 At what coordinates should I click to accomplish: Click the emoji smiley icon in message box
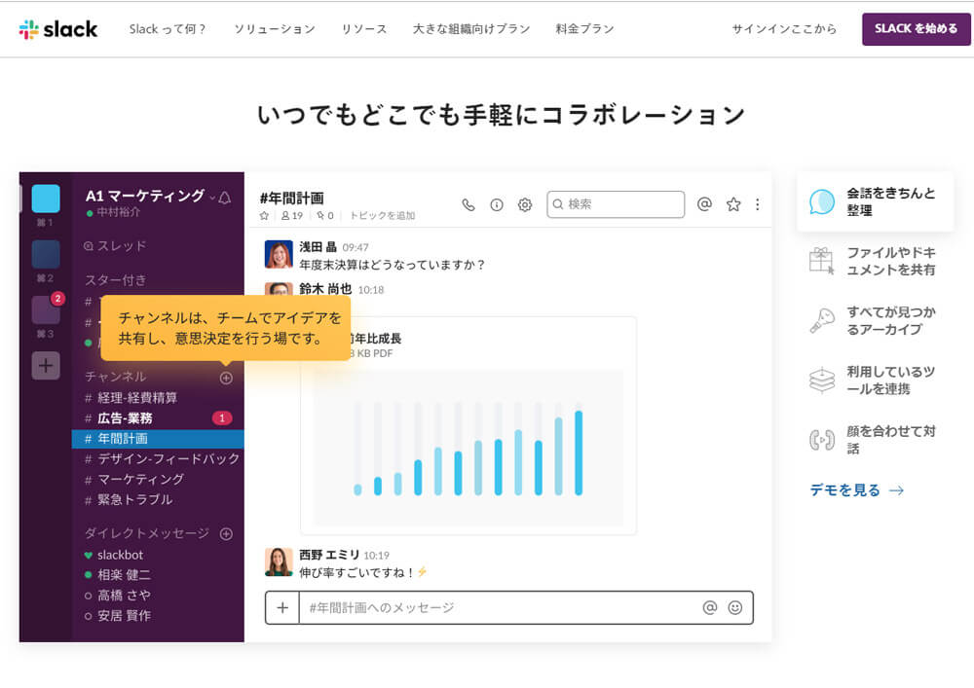pos(735,607)
